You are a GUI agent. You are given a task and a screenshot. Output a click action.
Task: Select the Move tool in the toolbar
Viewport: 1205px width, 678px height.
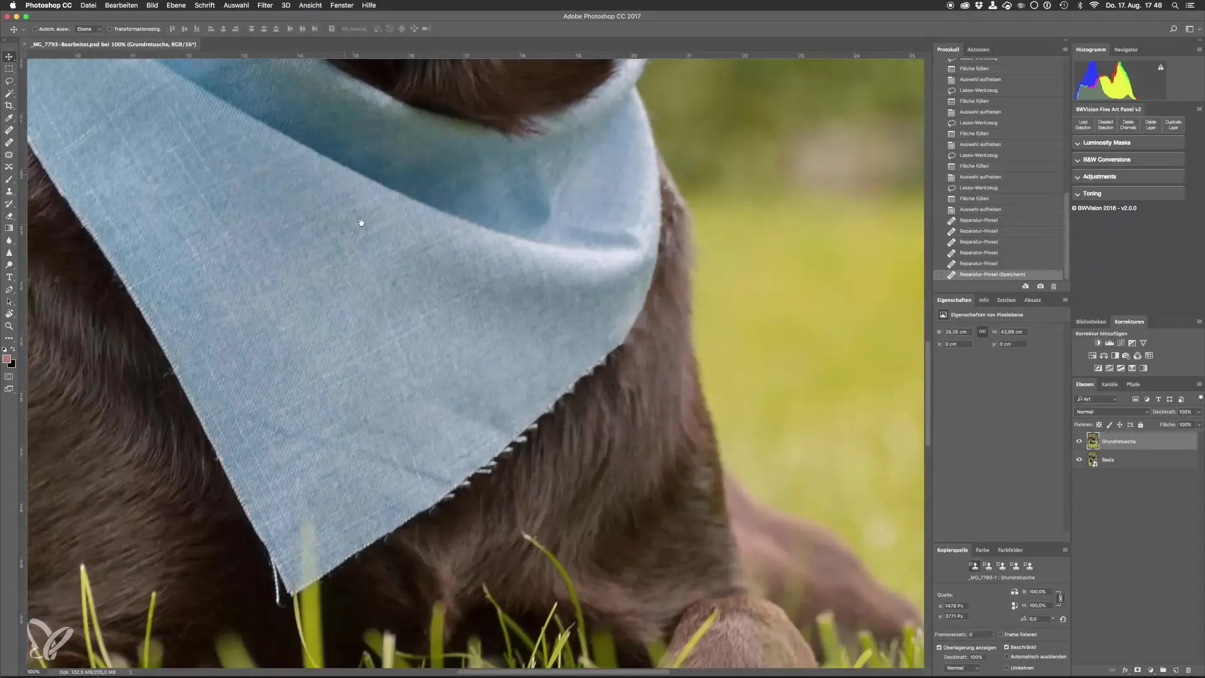click(x=9, y=56)
